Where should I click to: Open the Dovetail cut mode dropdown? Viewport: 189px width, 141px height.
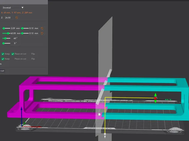13,8
